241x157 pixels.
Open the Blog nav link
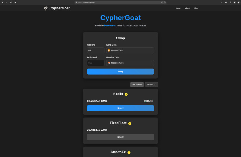(x=196, y=8)
